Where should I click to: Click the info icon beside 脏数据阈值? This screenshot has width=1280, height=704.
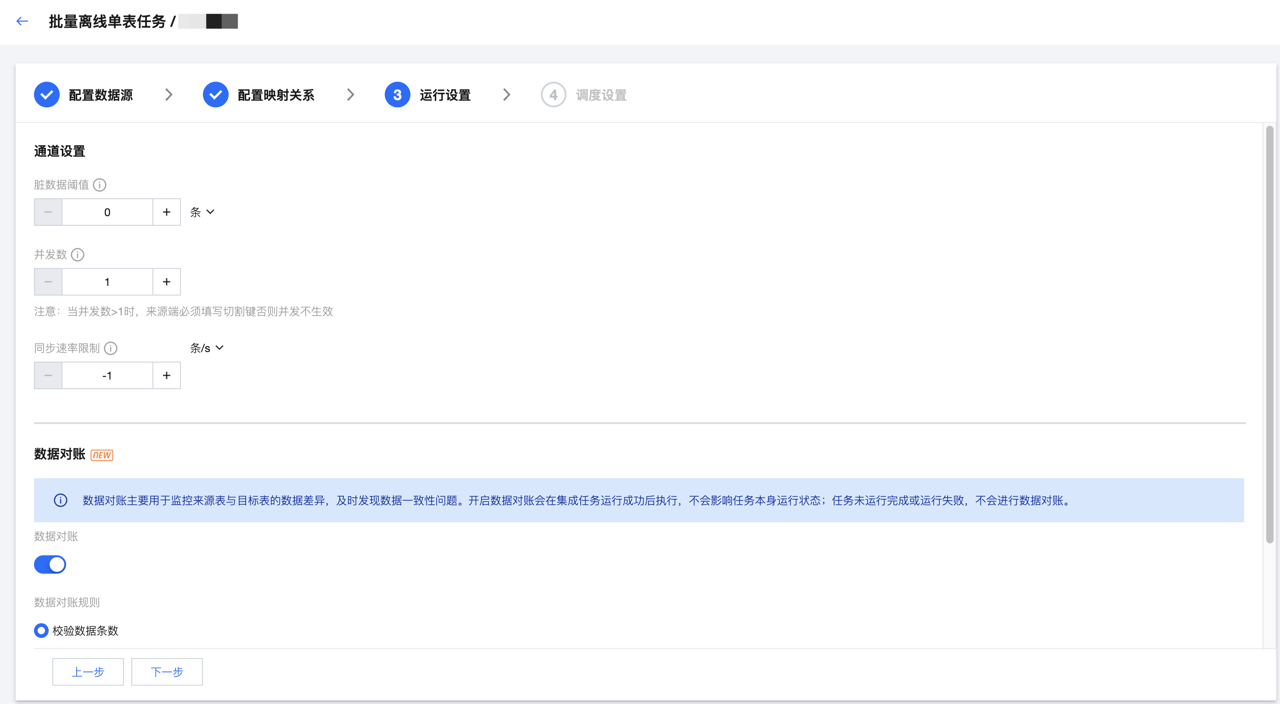pyautogui.click(x=99, y=185)
